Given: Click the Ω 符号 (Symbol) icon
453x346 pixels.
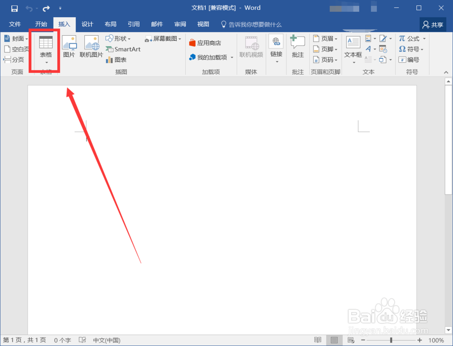Looking at the screenshot, I should click(x=402, y=49).
